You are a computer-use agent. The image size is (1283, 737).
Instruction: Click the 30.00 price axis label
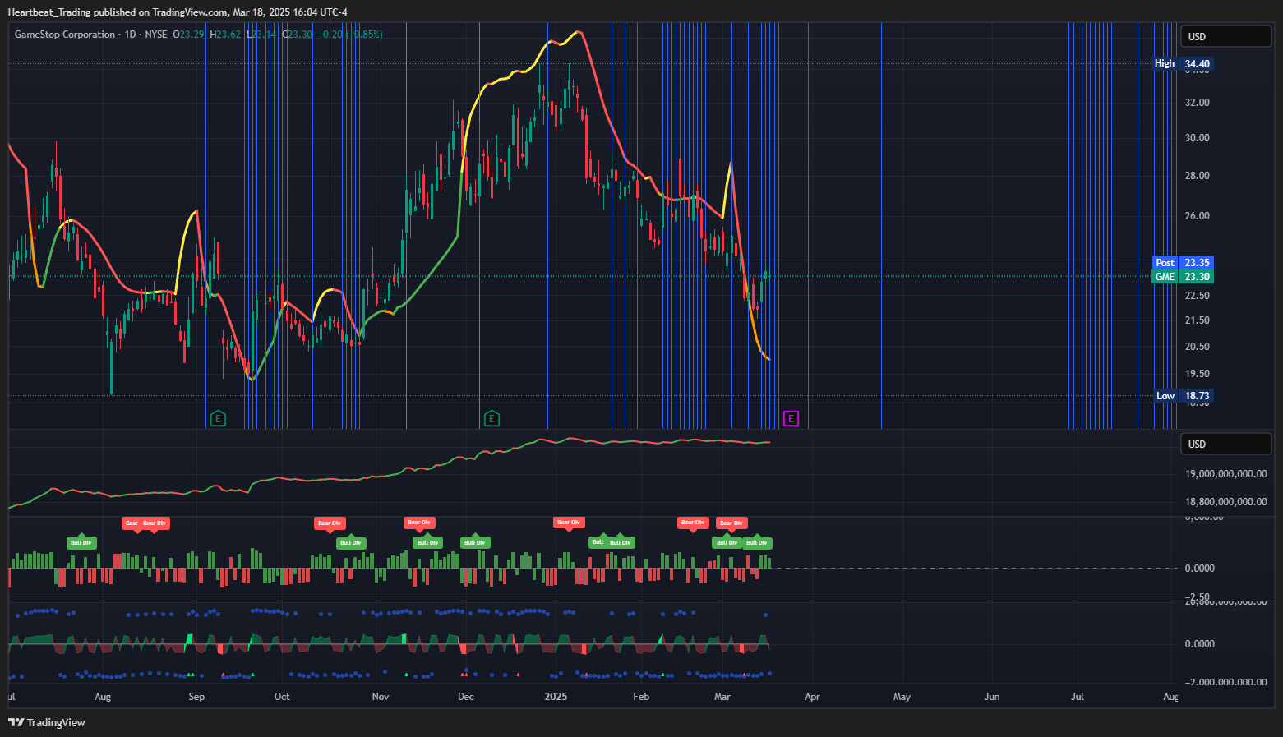tap(1197, 138)
